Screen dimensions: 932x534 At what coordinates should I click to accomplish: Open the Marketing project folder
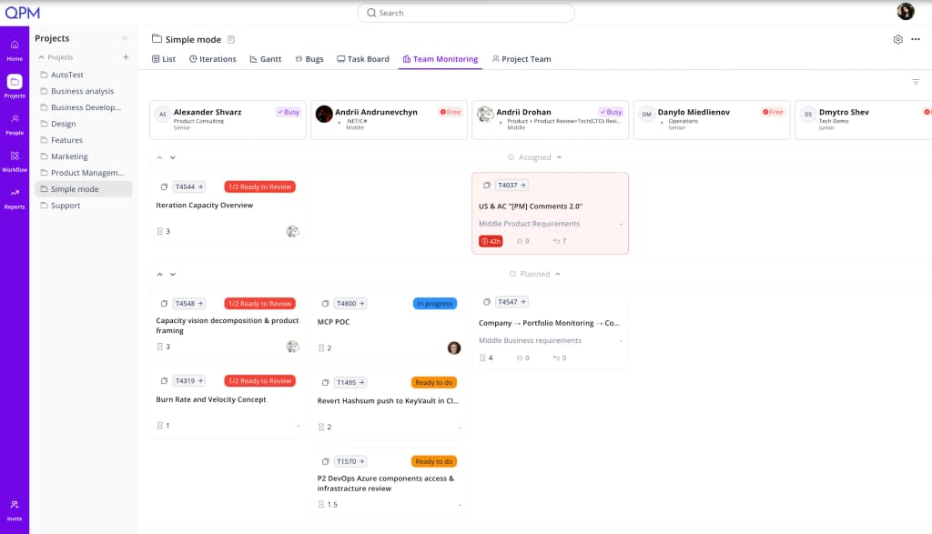coord(83,156)
